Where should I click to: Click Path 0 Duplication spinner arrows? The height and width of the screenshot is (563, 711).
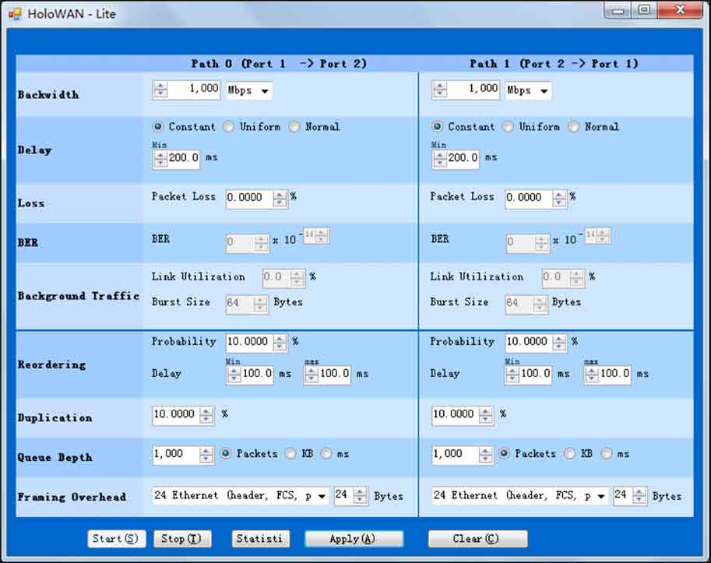click(206, 415)
